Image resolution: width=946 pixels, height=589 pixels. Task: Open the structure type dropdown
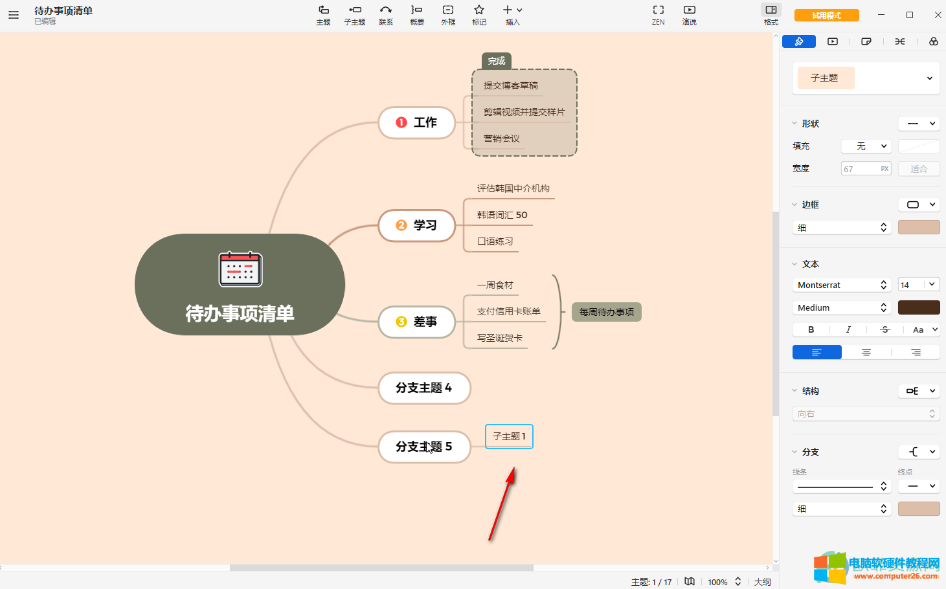pos(919,391)
